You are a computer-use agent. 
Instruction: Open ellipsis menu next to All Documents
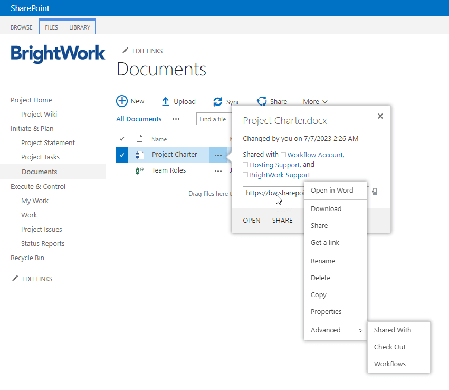point(176,119)
